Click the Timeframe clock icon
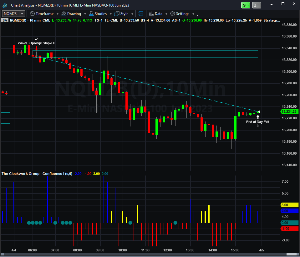Image resolution: width=300 pixels, height=257 pixels. tap(32, 14)
